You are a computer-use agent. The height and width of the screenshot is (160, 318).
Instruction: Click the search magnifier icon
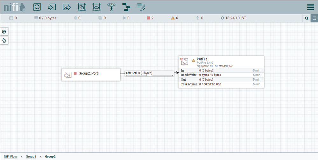coord(307,18)
